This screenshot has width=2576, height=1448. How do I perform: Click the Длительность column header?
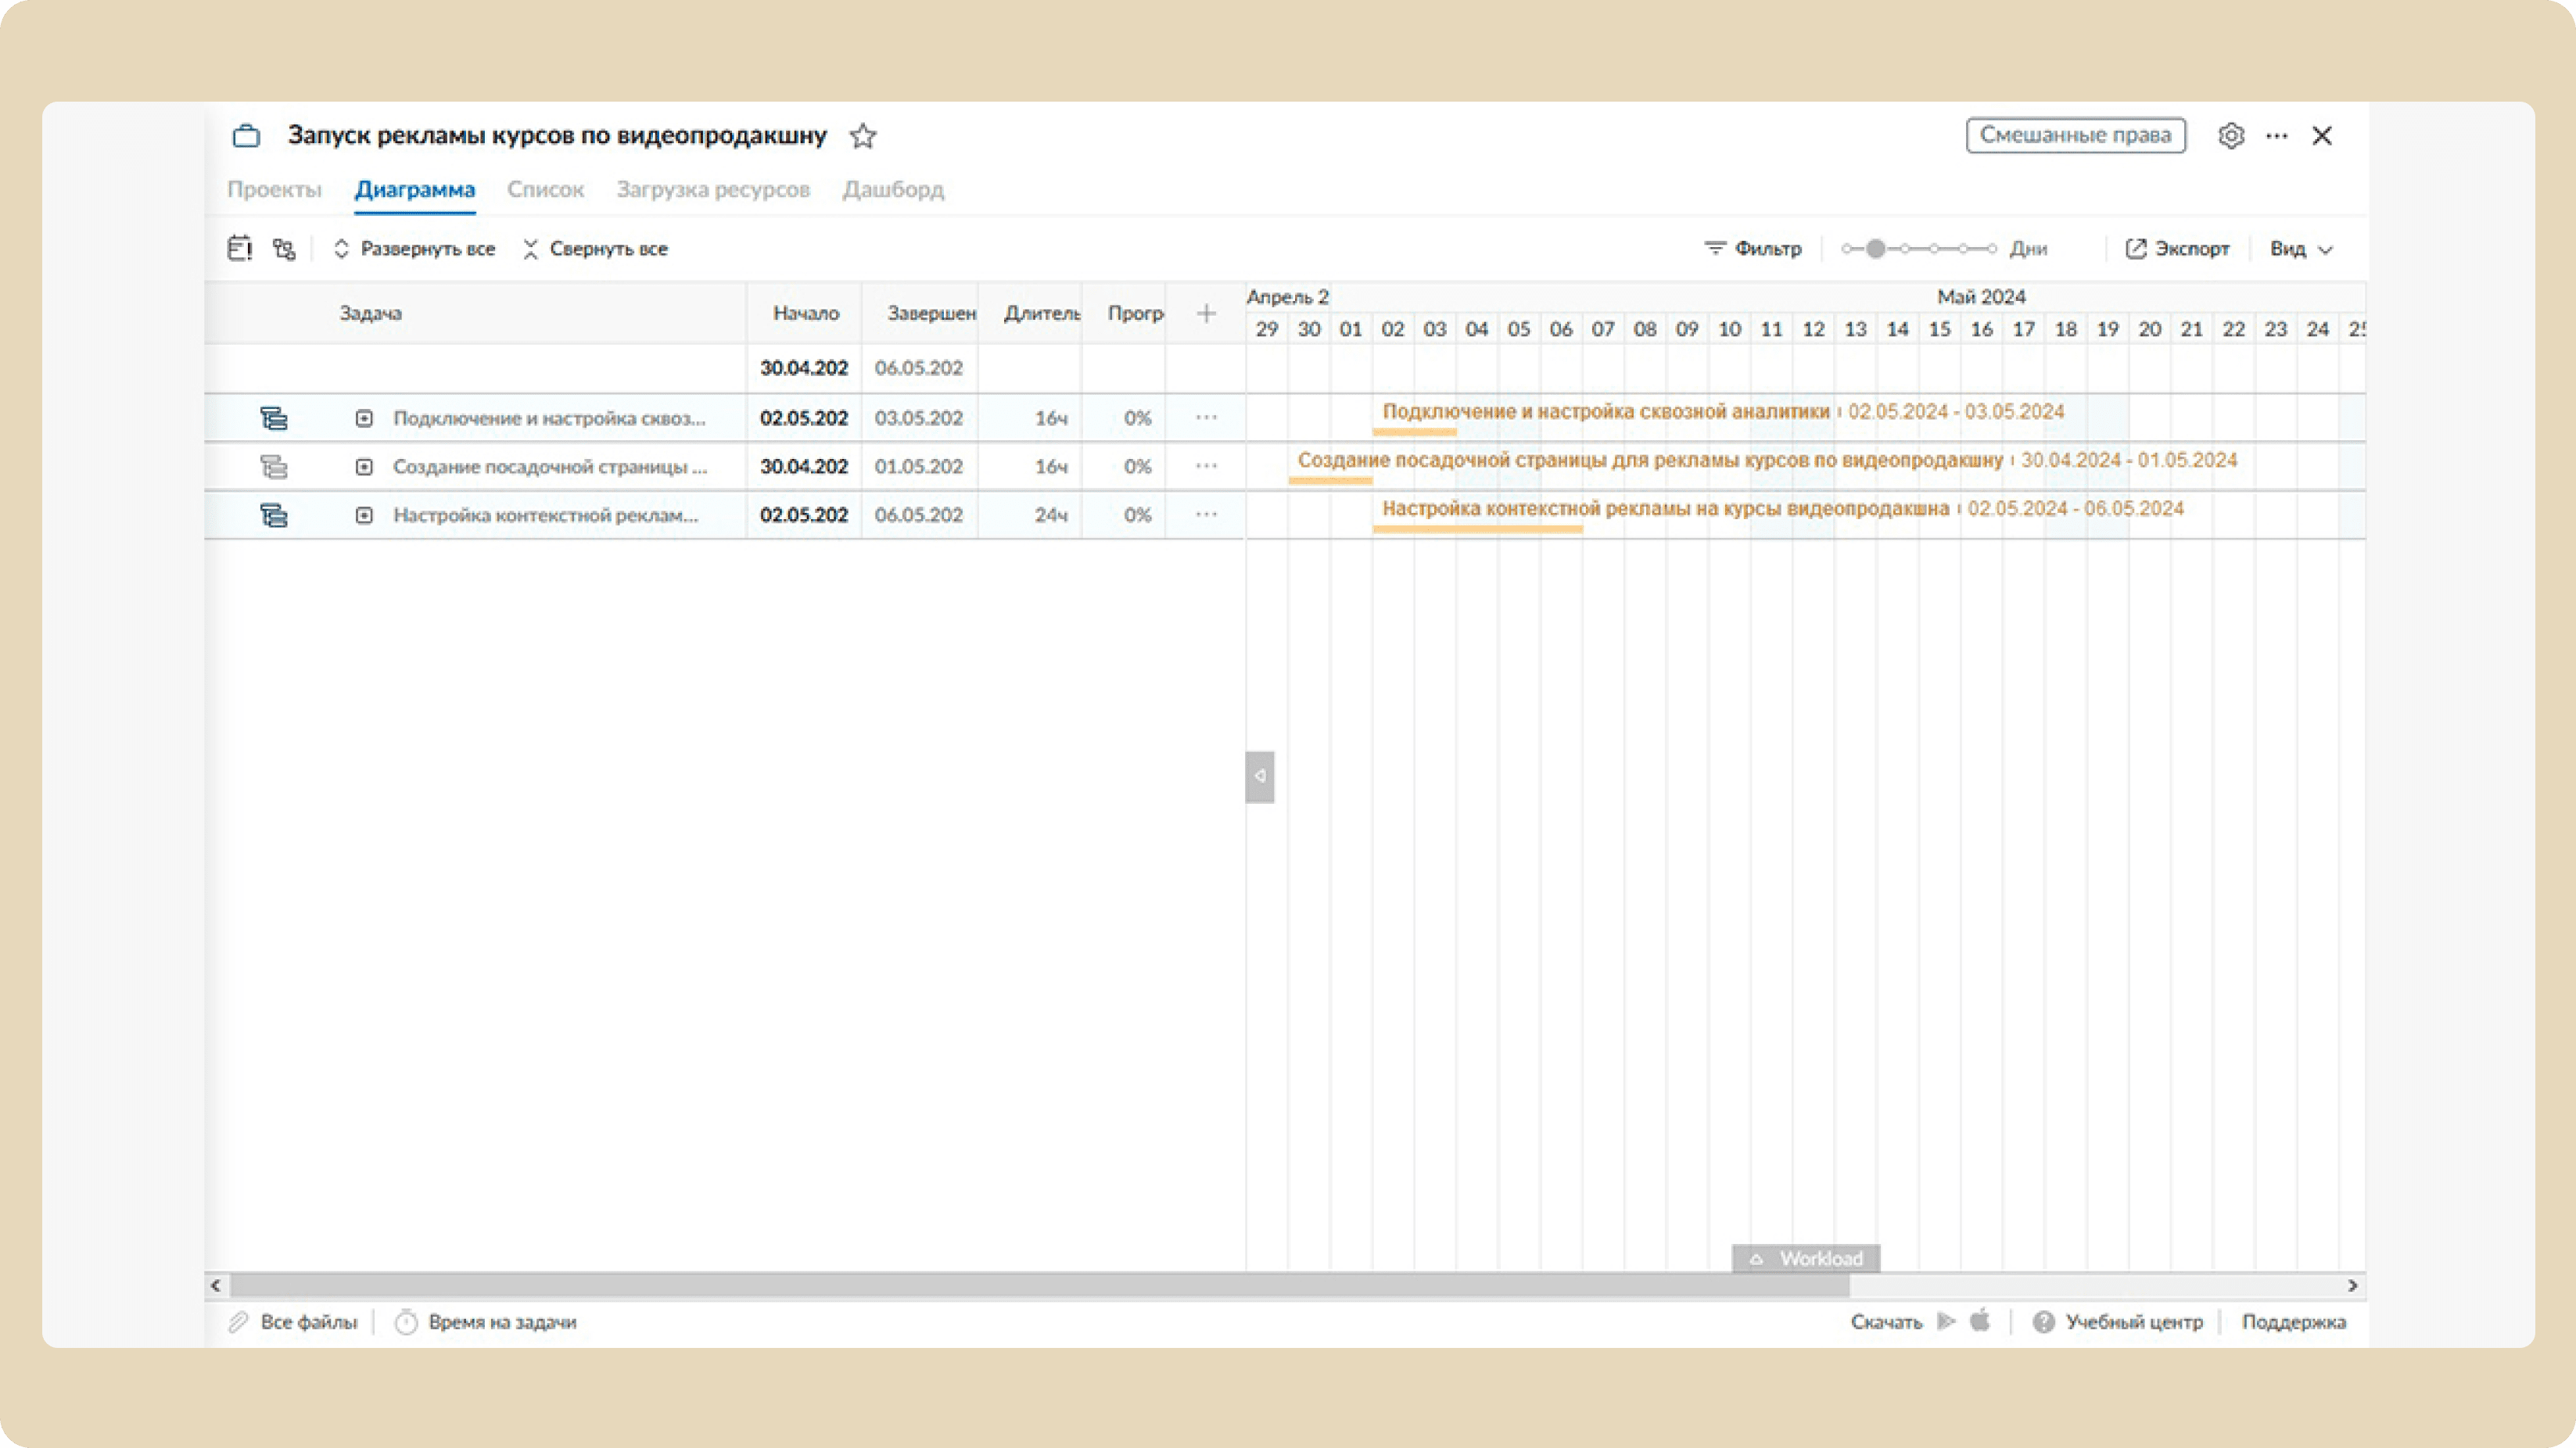(x=1041, y=313)
